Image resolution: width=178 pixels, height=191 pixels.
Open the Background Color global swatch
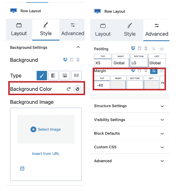77,89
